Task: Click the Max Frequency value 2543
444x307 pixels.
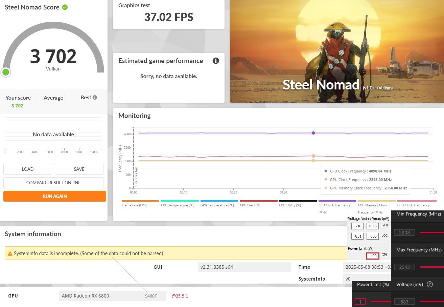Action: [x=404, y=267]
